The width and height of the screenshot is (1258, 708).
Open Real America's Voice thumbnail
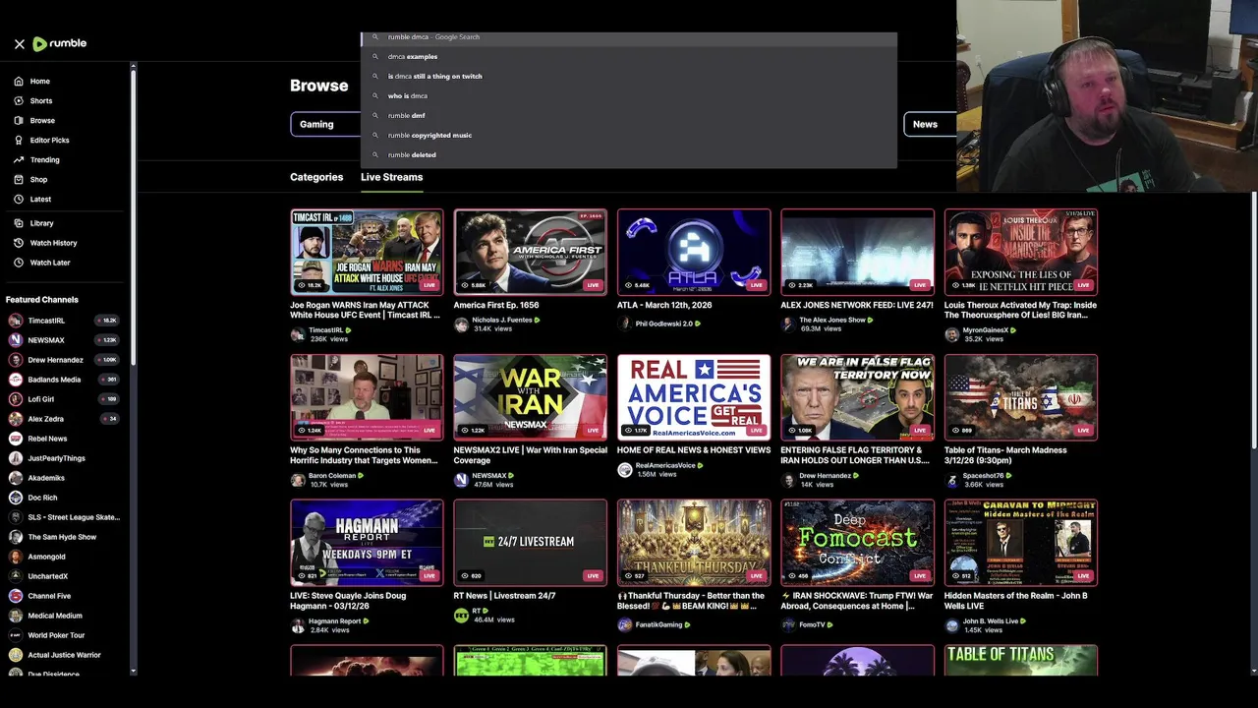(694, 397)
